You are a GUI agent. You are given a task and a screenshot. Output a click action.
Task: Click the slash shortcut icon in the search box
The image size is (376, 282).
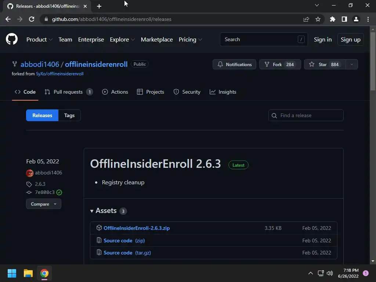[x=301, y=39]
